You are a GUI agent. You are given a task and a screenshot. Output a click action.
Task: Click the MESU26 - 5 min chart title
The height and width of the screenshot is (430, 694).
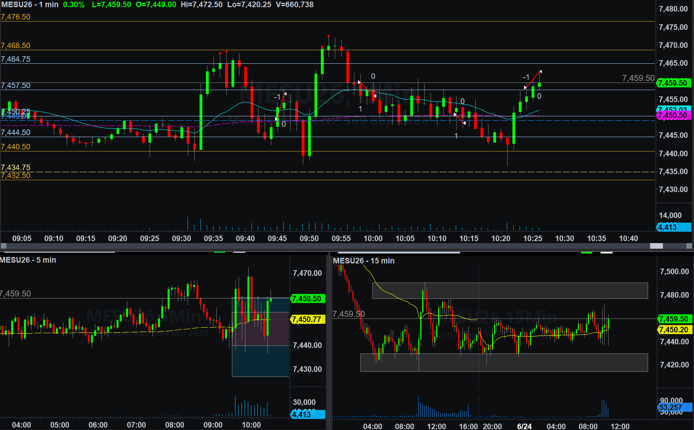28,260
